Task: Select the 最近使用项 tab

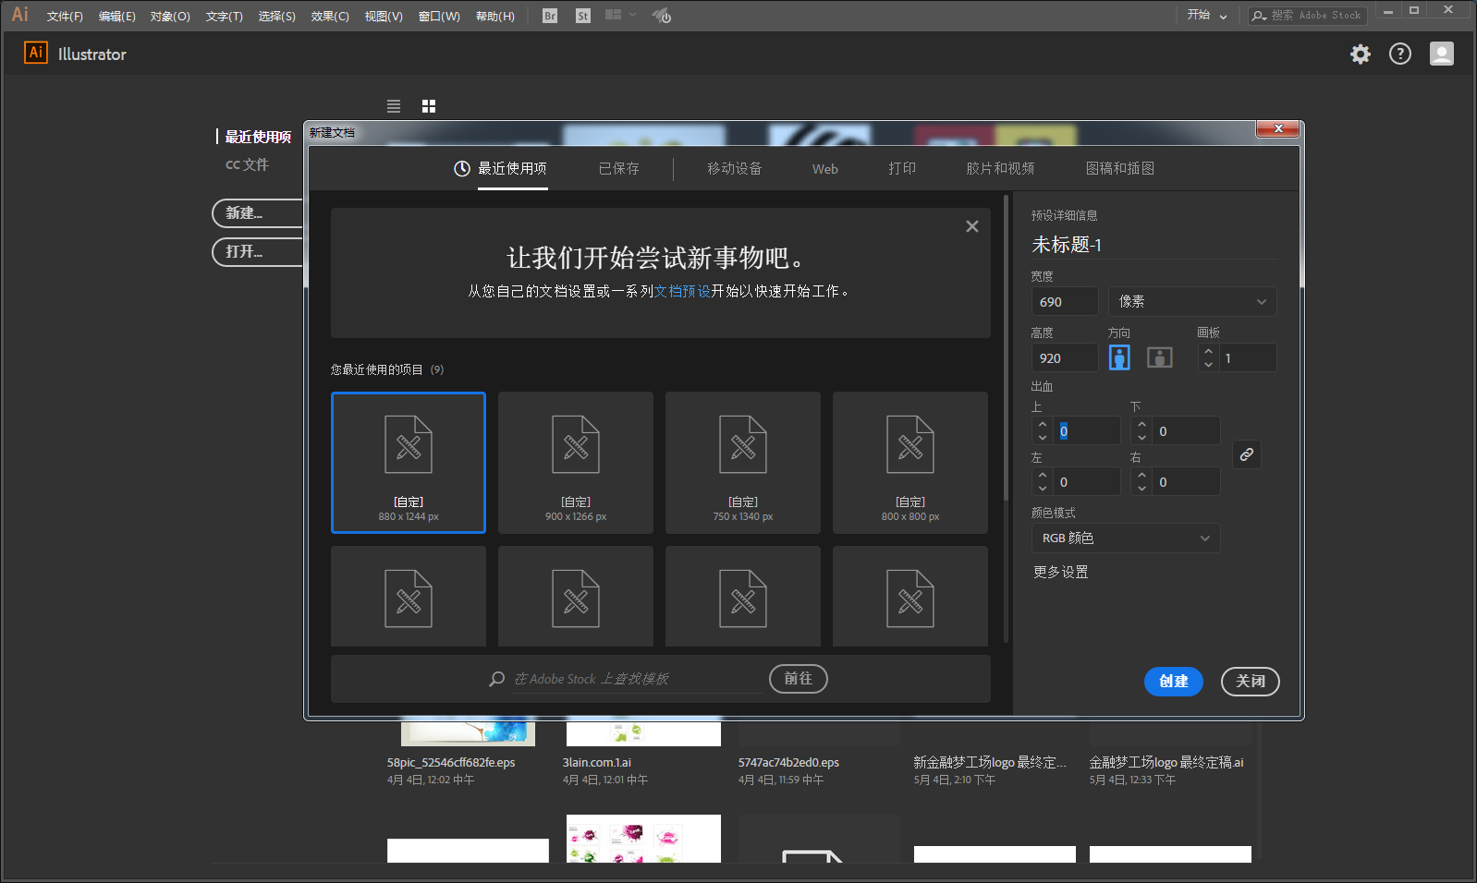Action: pyautogui.click(x=512, y=168)
